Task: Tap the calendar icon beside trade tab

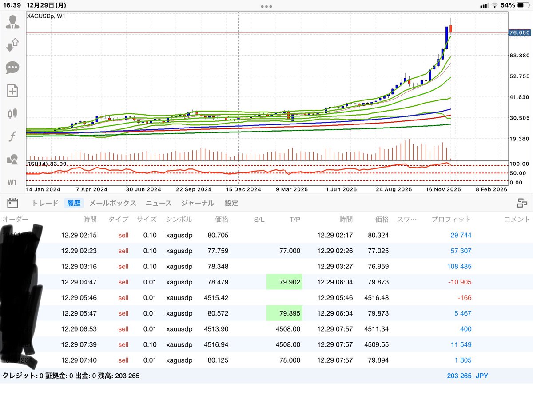Action: (x=12, y=203)
